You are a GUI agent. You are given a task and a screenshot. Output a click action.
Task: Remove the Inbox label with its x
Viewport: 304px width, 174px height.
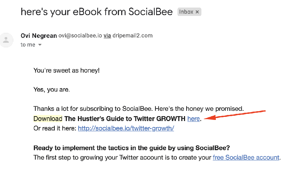(x=197, y=12)
